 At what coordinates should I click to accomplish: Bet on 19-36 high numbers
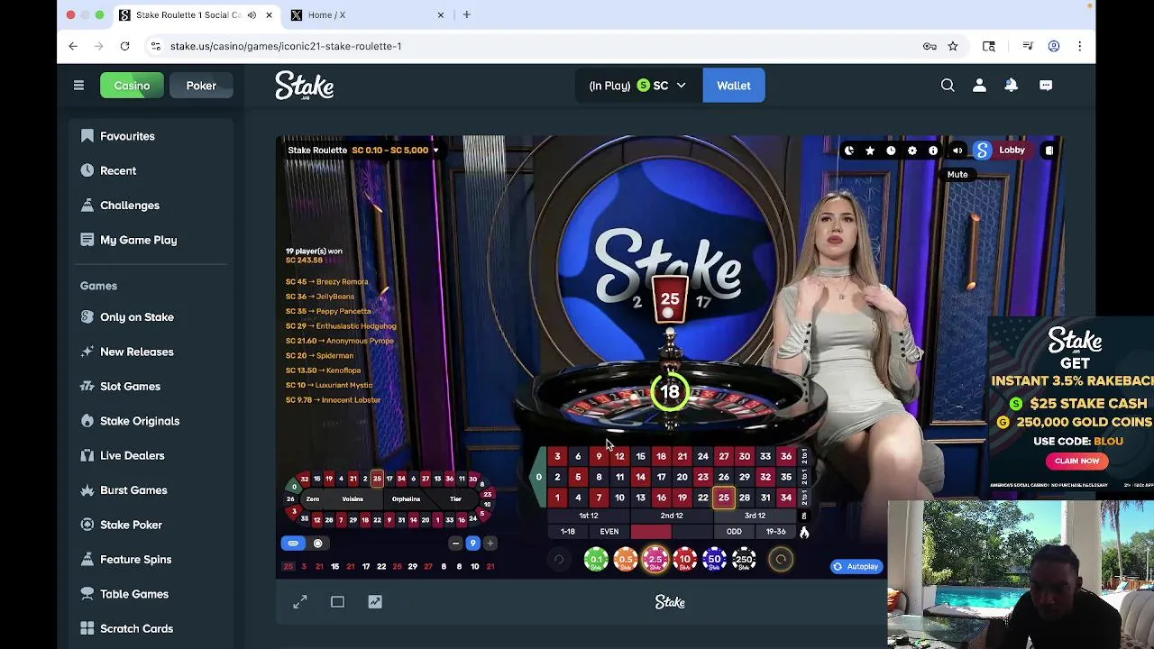click(x=776, y=532)
